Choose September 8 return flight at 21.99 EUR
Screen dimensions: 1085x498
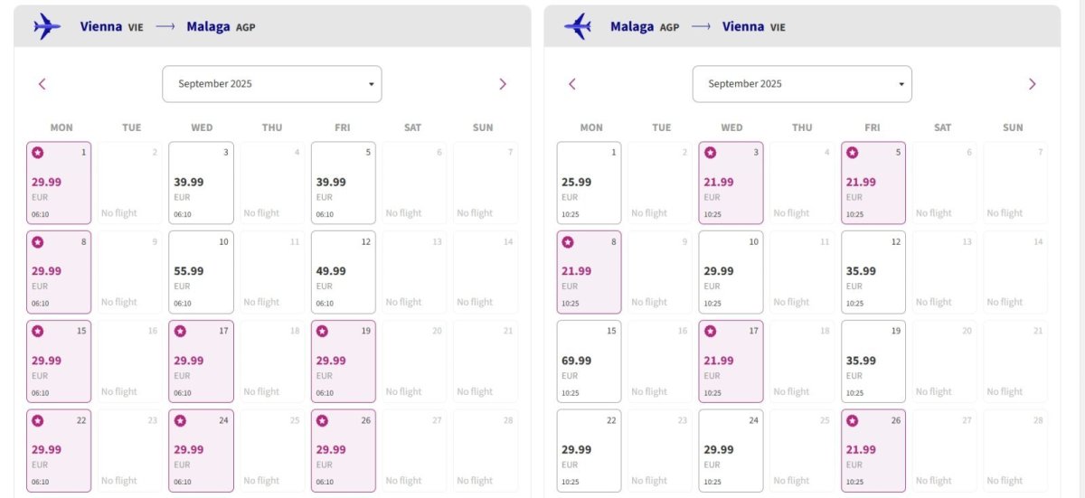pos(589,271)
